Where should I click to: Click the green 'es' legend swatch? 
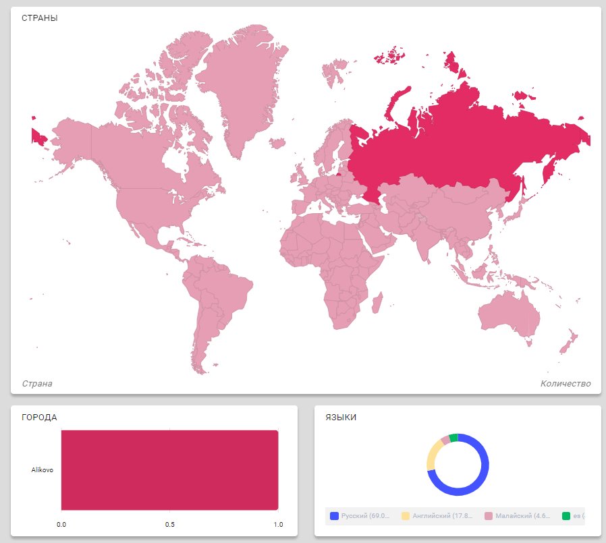[566, 516]
